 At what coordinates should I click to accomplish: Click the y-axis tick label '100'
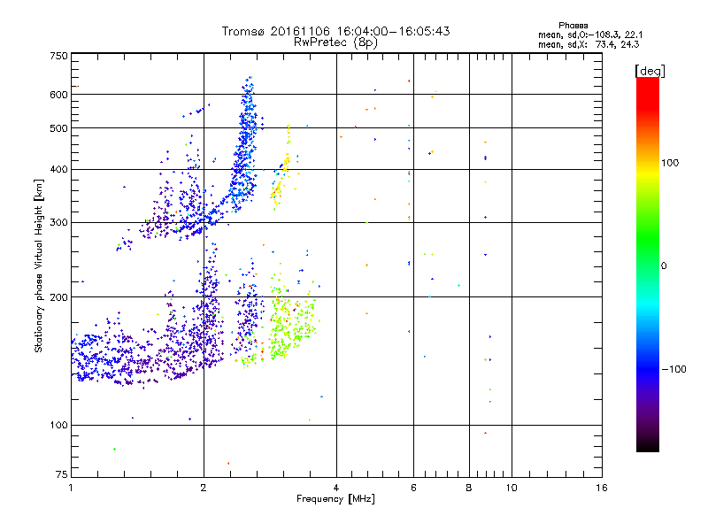point(58,426)
